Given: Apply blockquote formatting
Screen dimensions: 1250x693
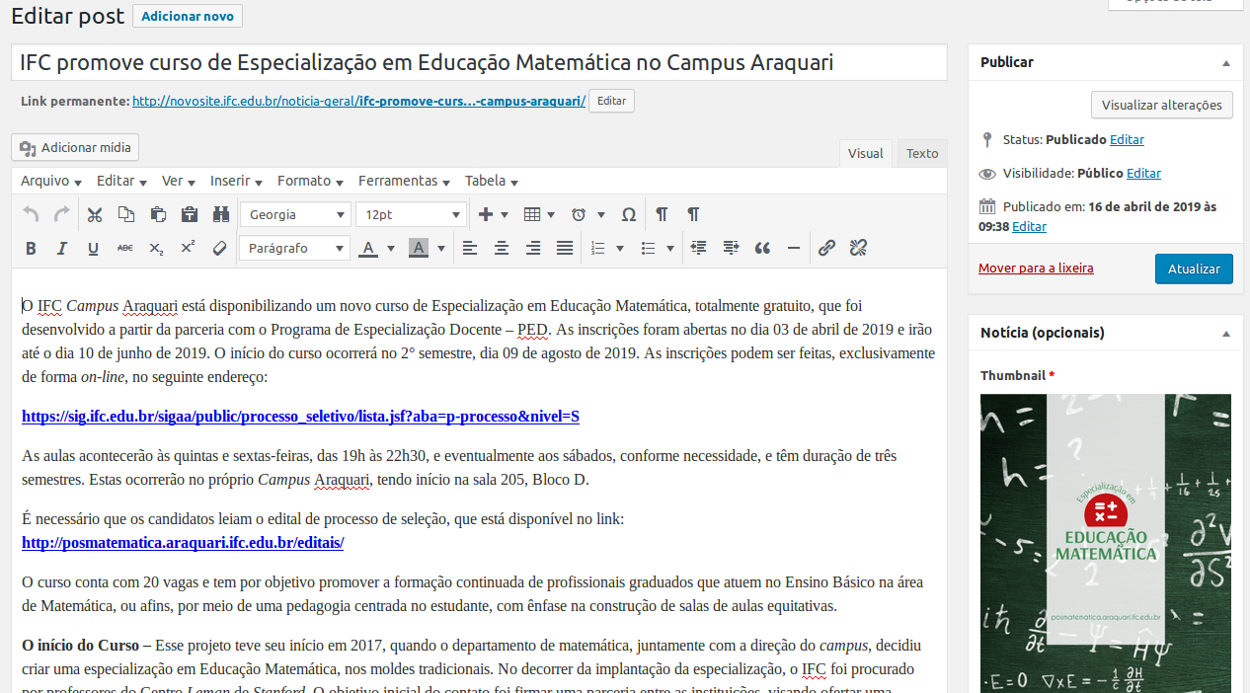Looking at the screenshot, I should pos(762,248).
